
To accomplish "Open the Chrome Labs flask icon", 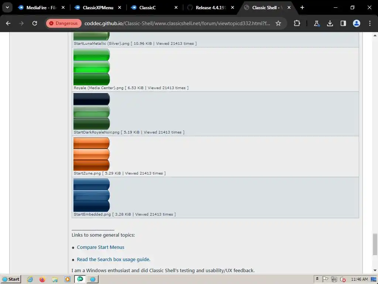I will point(316,23).
